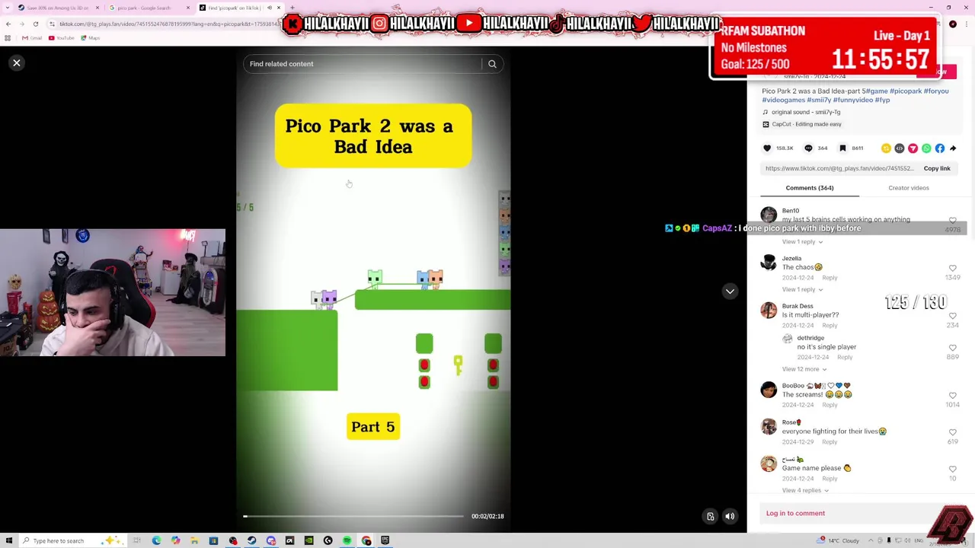Open Steam from the taskbar
Image resolution: width=975 pixels, height=548 pixels.
(252, 540)
